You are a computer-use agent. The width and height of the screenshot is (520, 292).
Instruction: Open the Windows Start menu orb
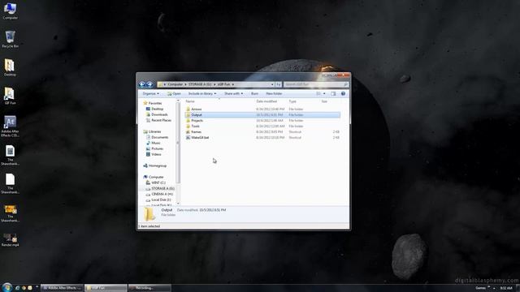point(6,287)
